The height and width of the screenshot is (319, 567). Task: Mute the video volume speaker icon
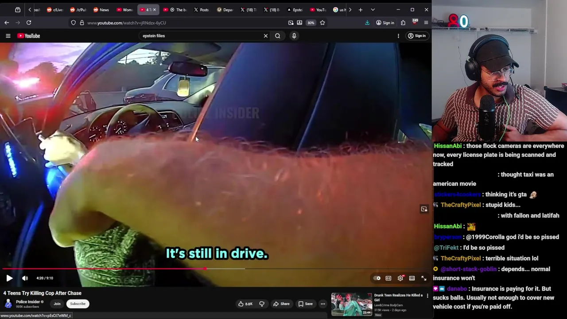click(x=25, y=278)
